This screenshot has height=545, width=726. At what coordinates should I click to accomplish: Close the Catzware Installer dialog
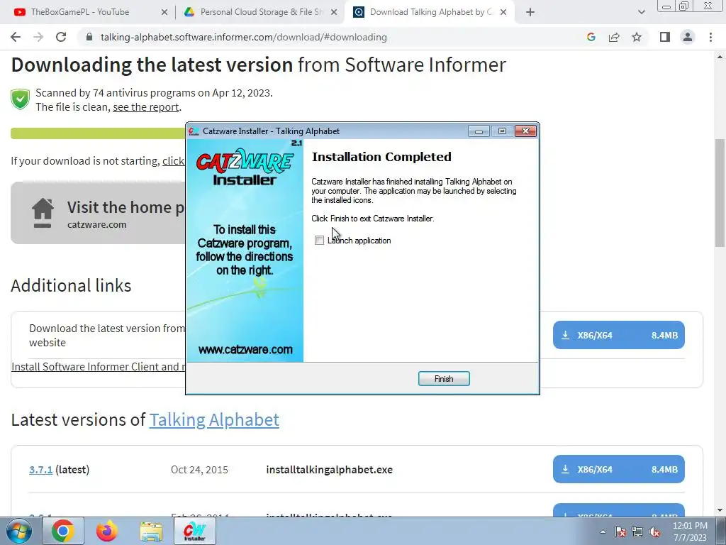point(525,131)
